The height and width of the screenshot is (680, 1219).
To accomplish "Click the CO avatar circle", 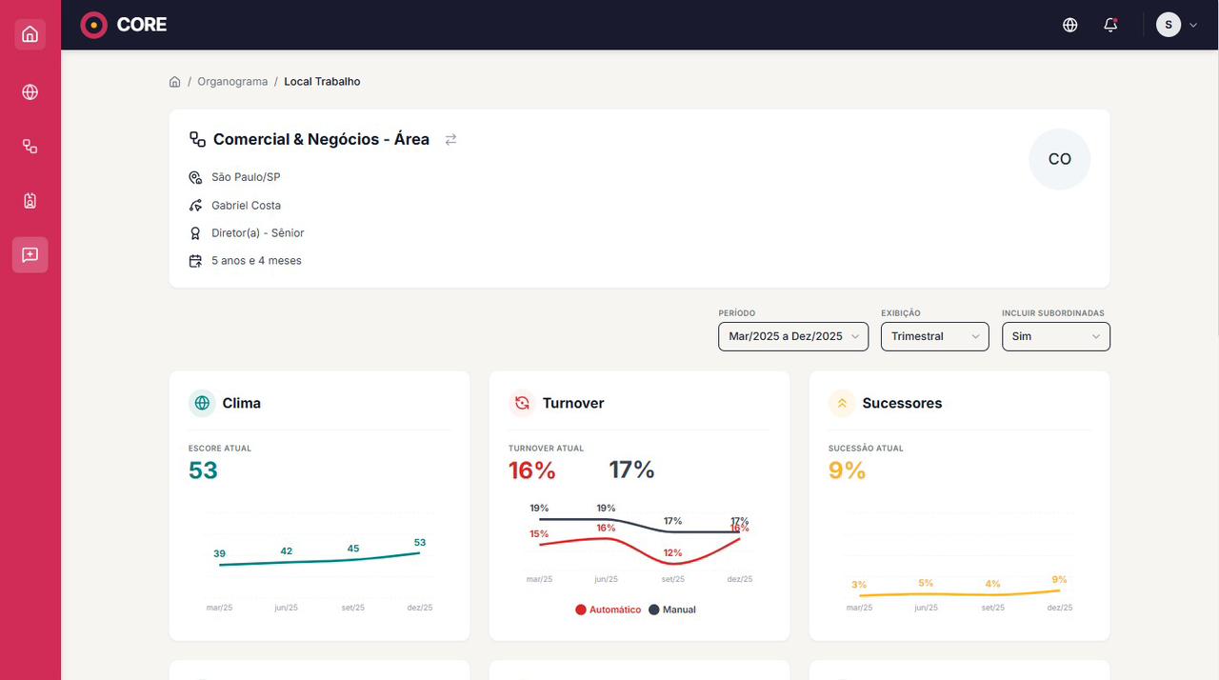I will coord(1059,159).
